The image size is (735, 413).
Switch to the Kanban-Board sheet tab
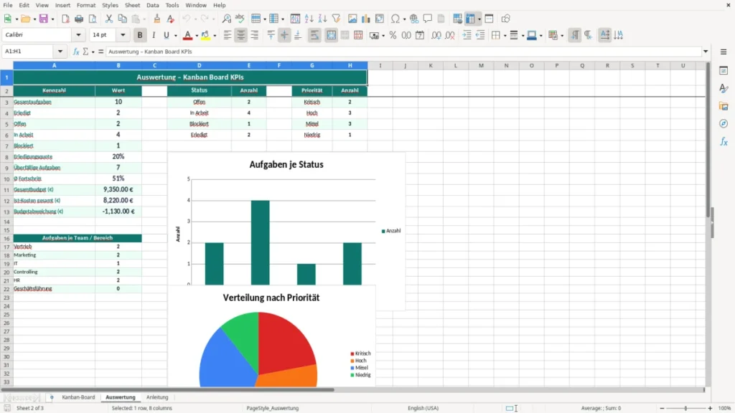click(78, 397)
